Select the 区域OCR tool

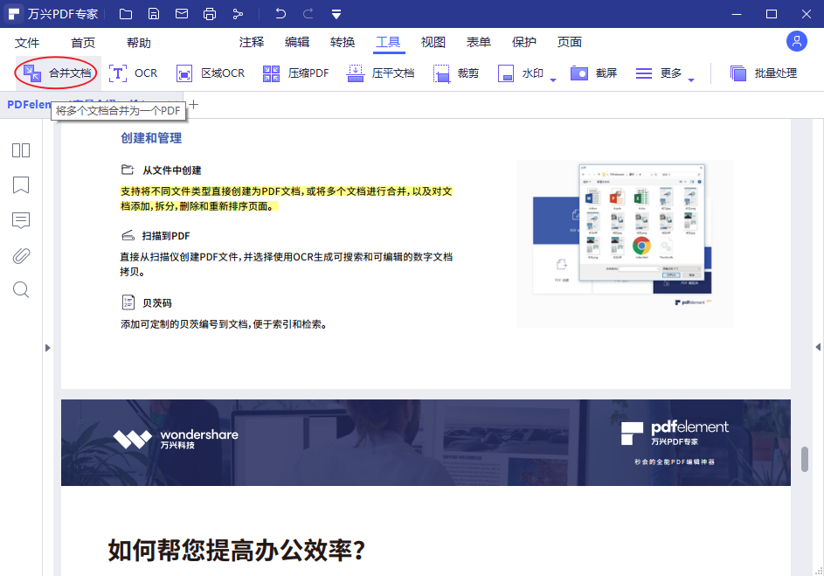tap(210, 73)
